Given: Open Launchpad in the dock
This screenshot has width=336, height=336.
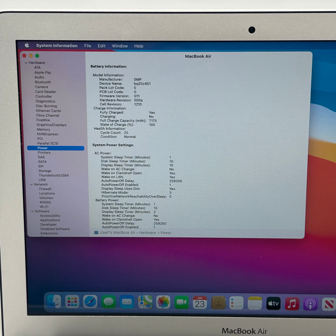Looking at the screenshot, I should click(x=72, y=302).
